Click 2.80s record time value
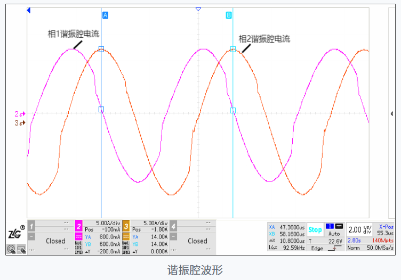 354,241
